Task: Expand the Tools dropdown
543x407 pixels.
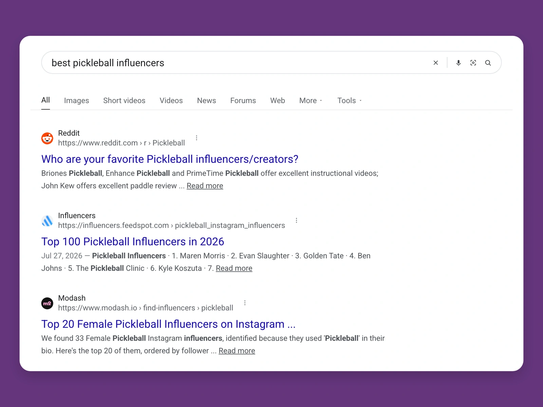Action: pyautogui.click(x=350, y=100)
